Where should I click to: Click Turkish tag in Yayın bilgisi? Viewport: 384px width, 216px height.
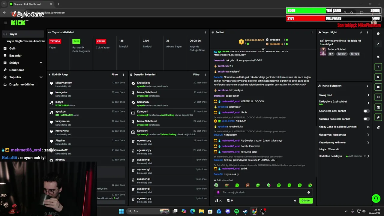pos(342,54)
